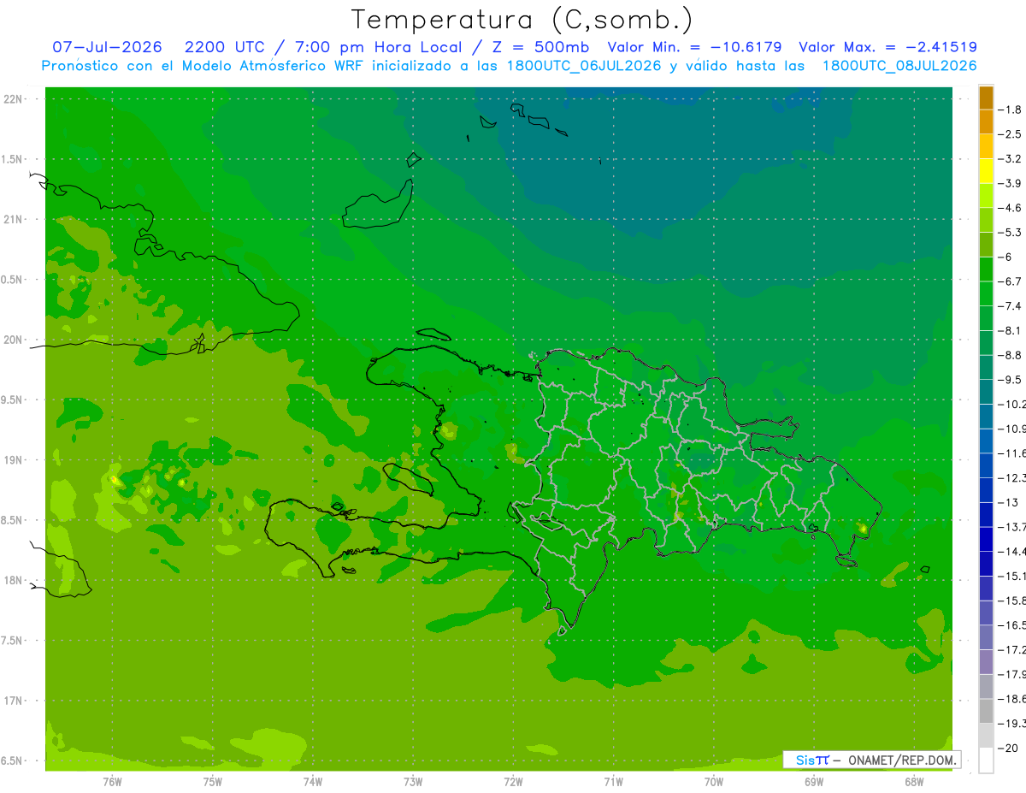
Task: Click the "71W" longitude label
Action: point(613,782)
